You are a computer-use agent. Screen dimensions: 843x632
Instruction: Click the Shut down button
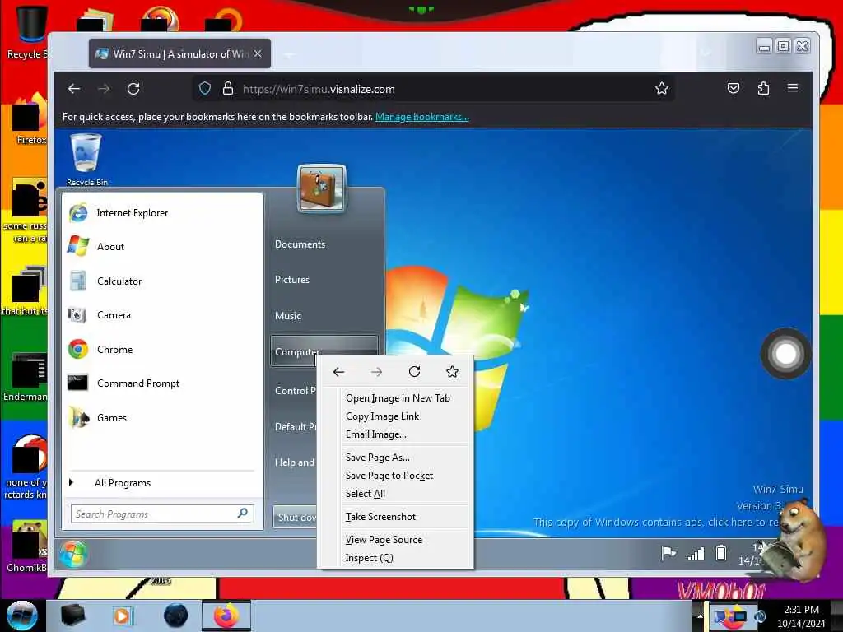point(296,517)
